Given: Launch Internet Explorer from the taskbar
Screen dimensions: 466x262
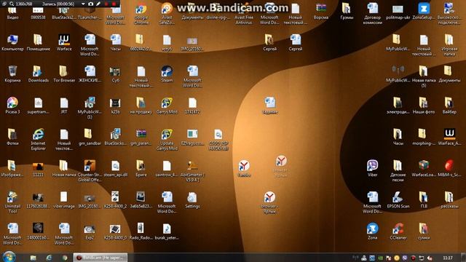Looking at the screenshot, I should click(49, 258).
